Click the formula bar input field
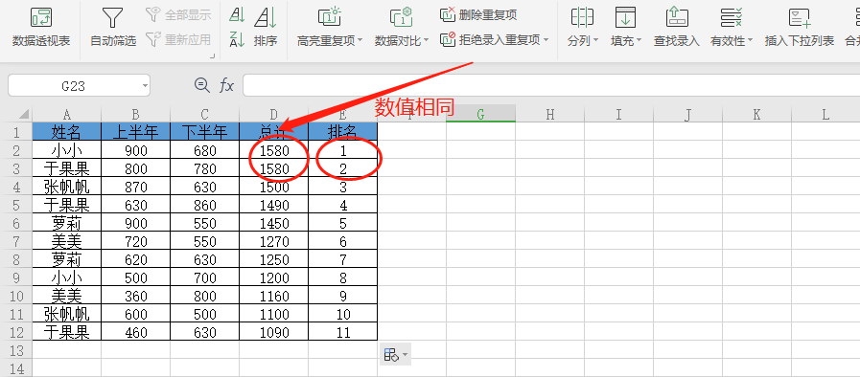The width and height of the screenshot is (860, 377). click(x=551, y=85)
